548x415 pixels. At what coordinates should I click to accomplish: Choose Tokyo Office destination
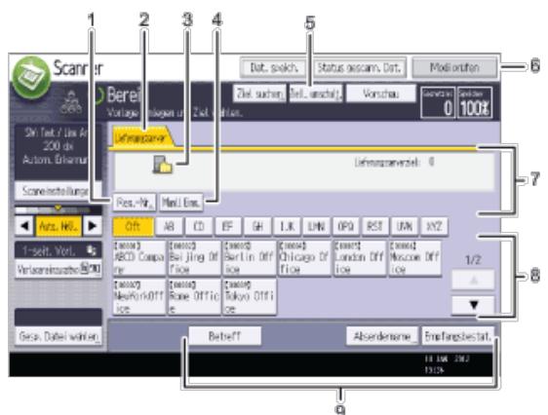tap(250, 297)
